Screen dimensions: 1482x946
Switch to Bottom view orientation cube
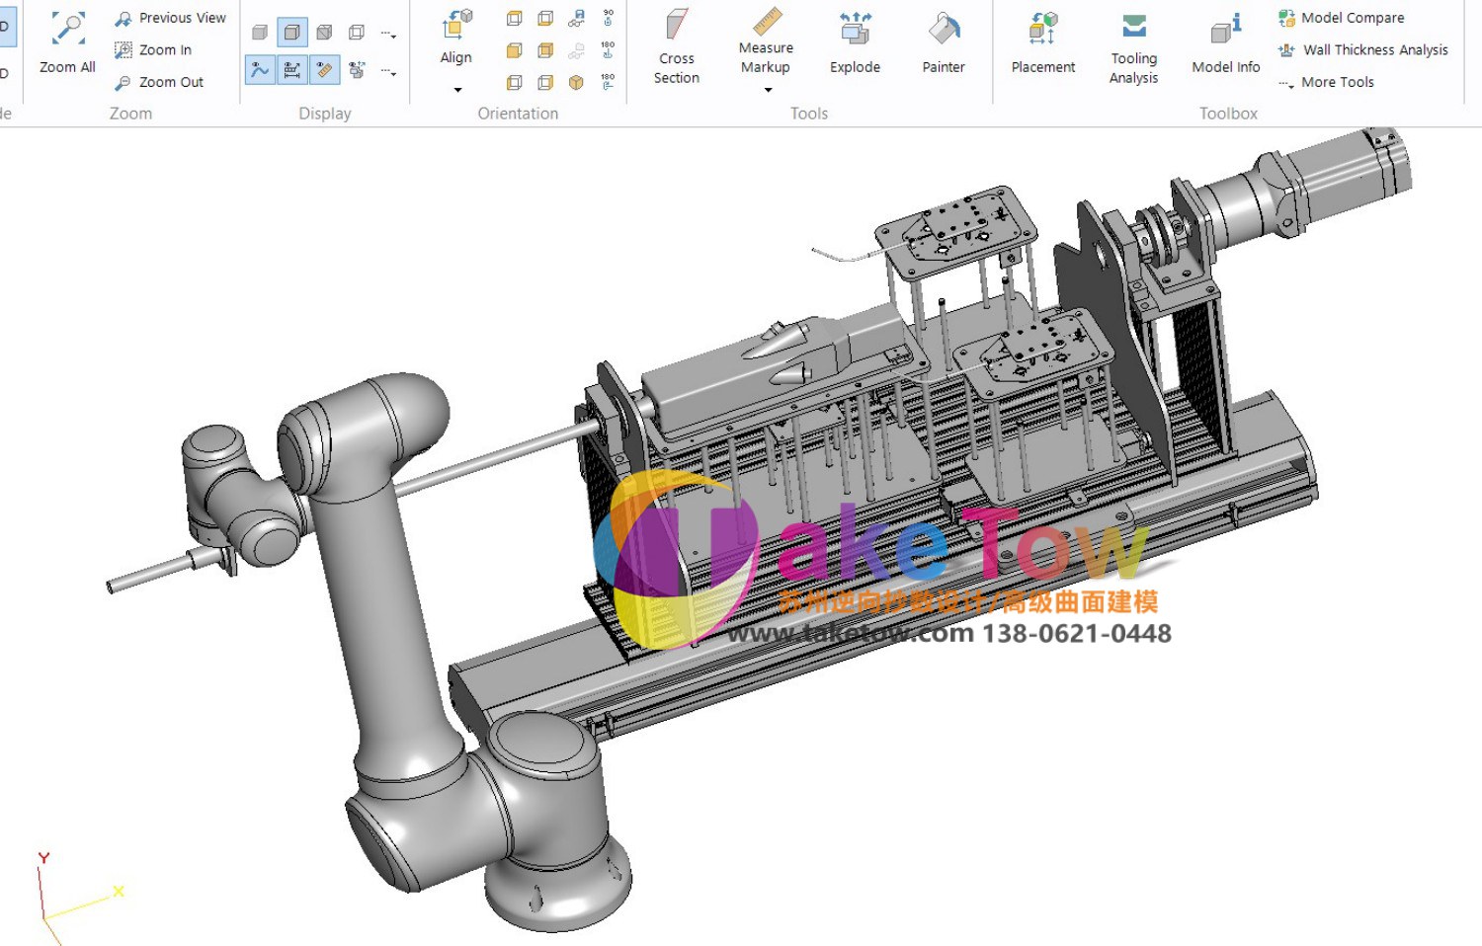pos(545,18)
